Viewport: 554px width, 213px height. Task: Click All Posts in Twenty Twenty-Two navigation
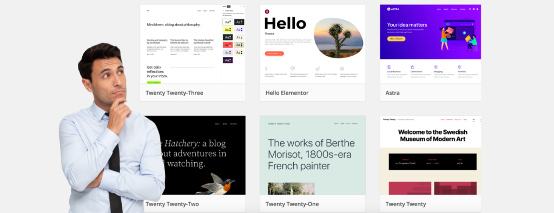click(233, 124)
